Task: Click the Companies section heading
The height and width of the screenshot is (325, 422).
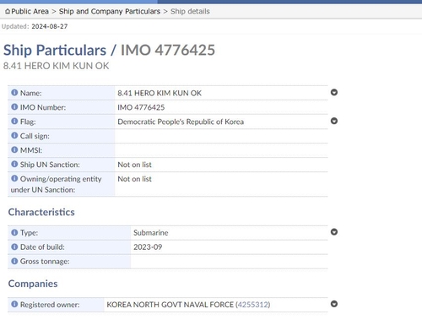Action: click(33, 284)
